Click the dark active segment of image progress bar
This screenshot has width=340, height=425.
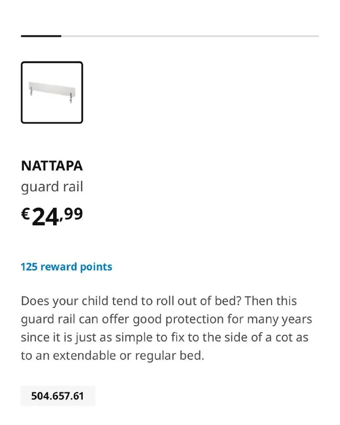coord(41,36)
